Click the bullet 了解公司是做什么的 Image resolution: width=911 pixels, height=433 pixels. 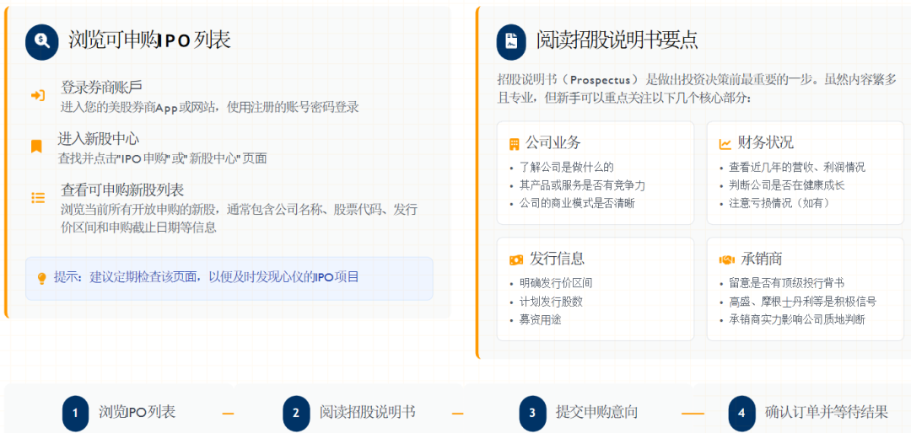tap(567, 168)
